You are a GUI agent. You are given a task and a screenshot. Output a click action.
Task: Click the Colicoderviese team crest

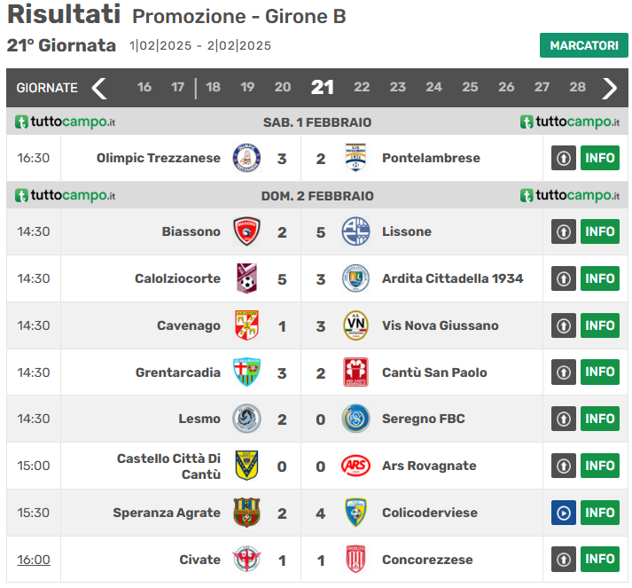tap(355, 513)
